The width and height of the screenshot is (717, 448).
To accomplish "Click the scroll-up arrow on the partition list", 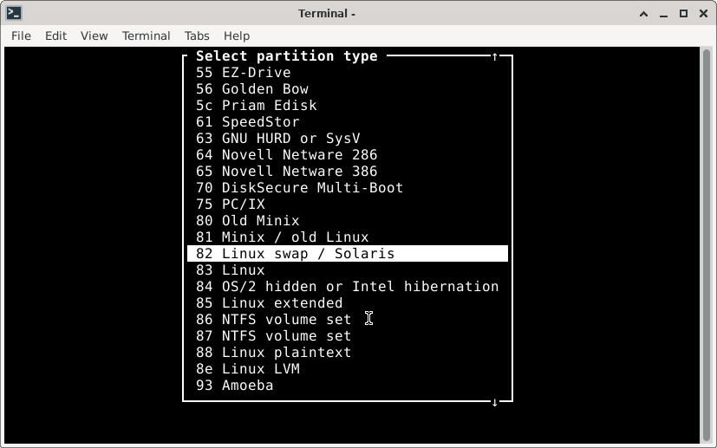I will (495, 56).
